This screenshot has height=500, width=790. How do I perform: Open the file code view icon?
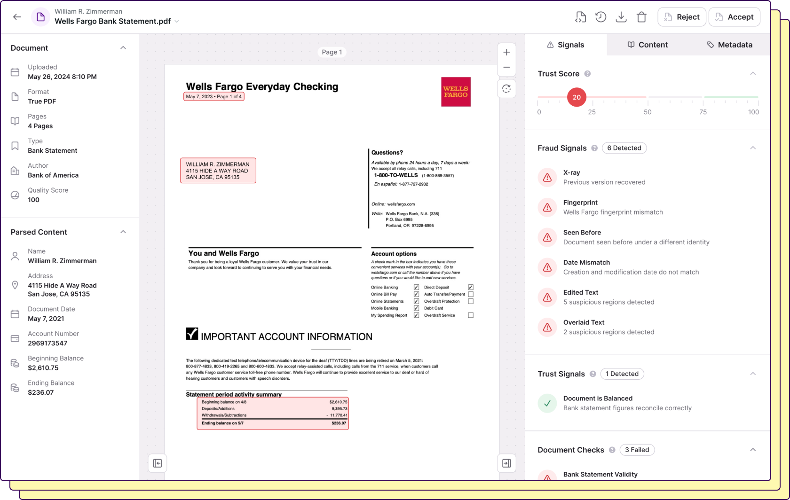pos(581,17)
